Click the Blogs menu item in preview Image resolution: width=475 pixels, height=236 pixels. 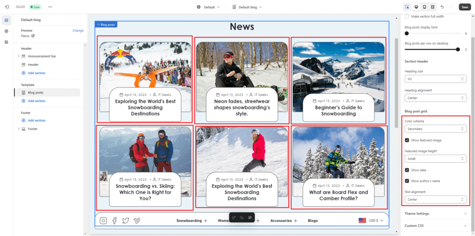pos(313,221)
